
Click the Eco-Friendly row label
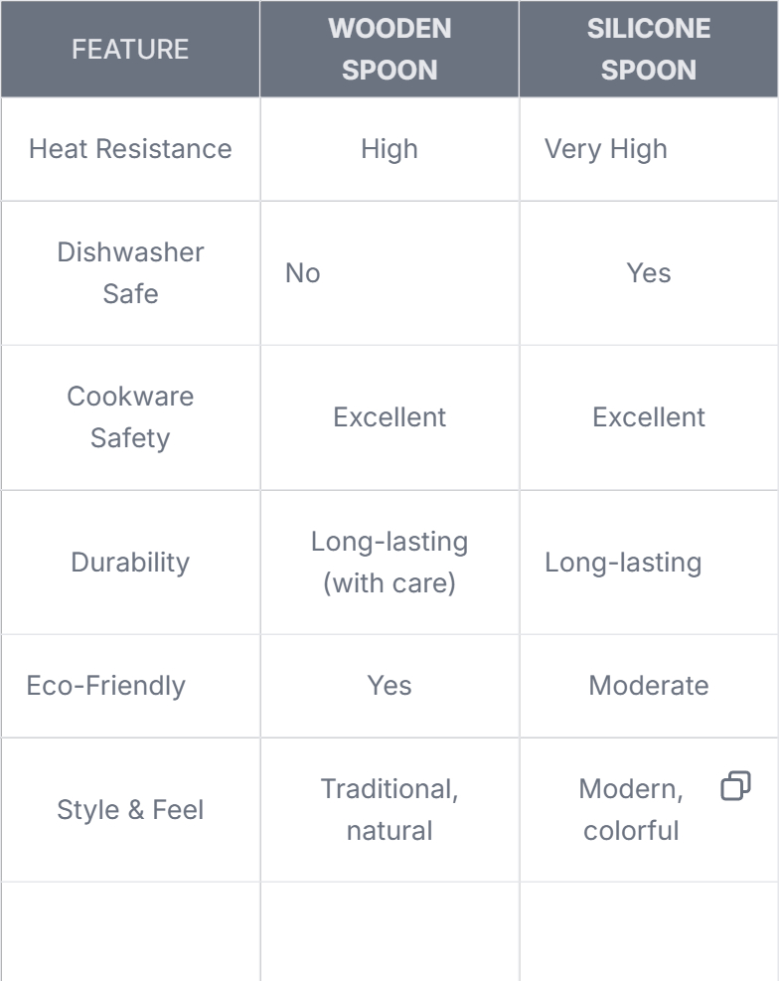[x=105, y=686]
